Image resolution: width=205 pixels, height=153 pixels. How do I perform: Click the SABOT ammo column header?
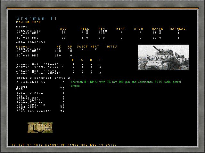point(82,47)
